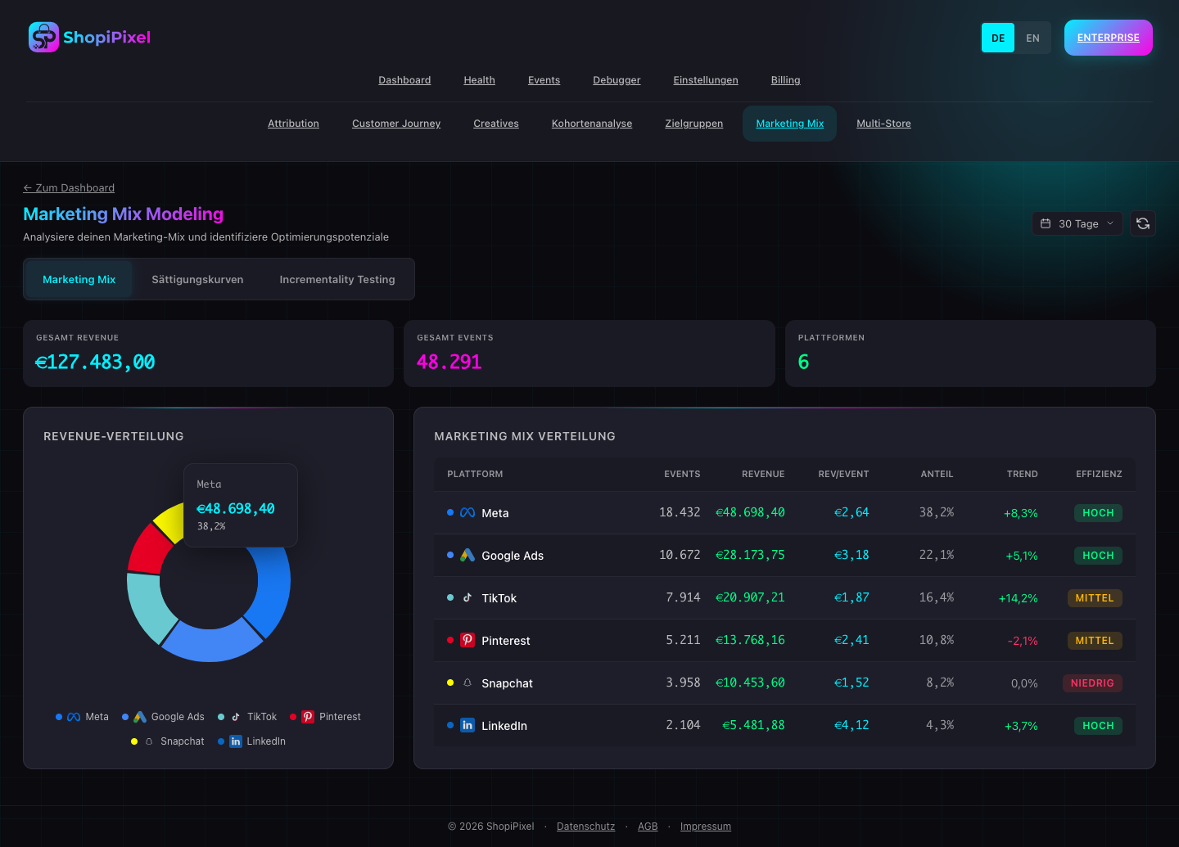Open the 30 Tage date range dropdown
The image size is (1179, 847).
point(1077,223)
